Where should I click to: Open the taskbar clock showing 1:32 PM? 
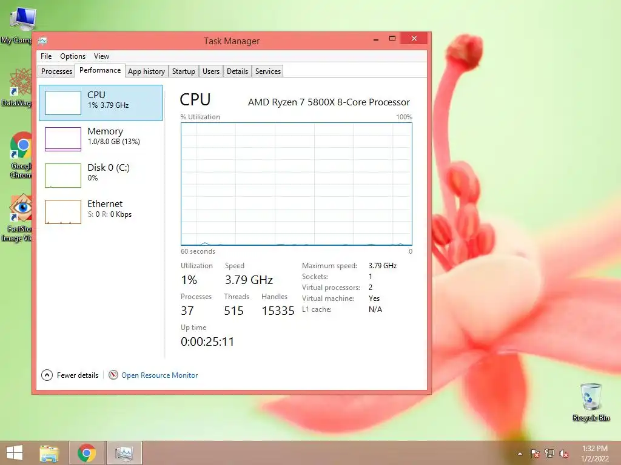pyautogui.click(x=594, y=453)
